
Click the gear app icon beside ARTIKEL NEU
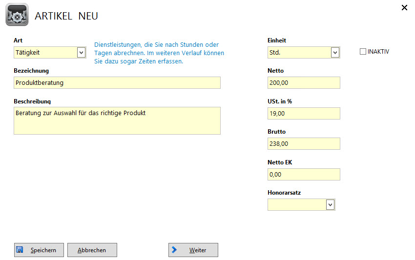point(17,15)
